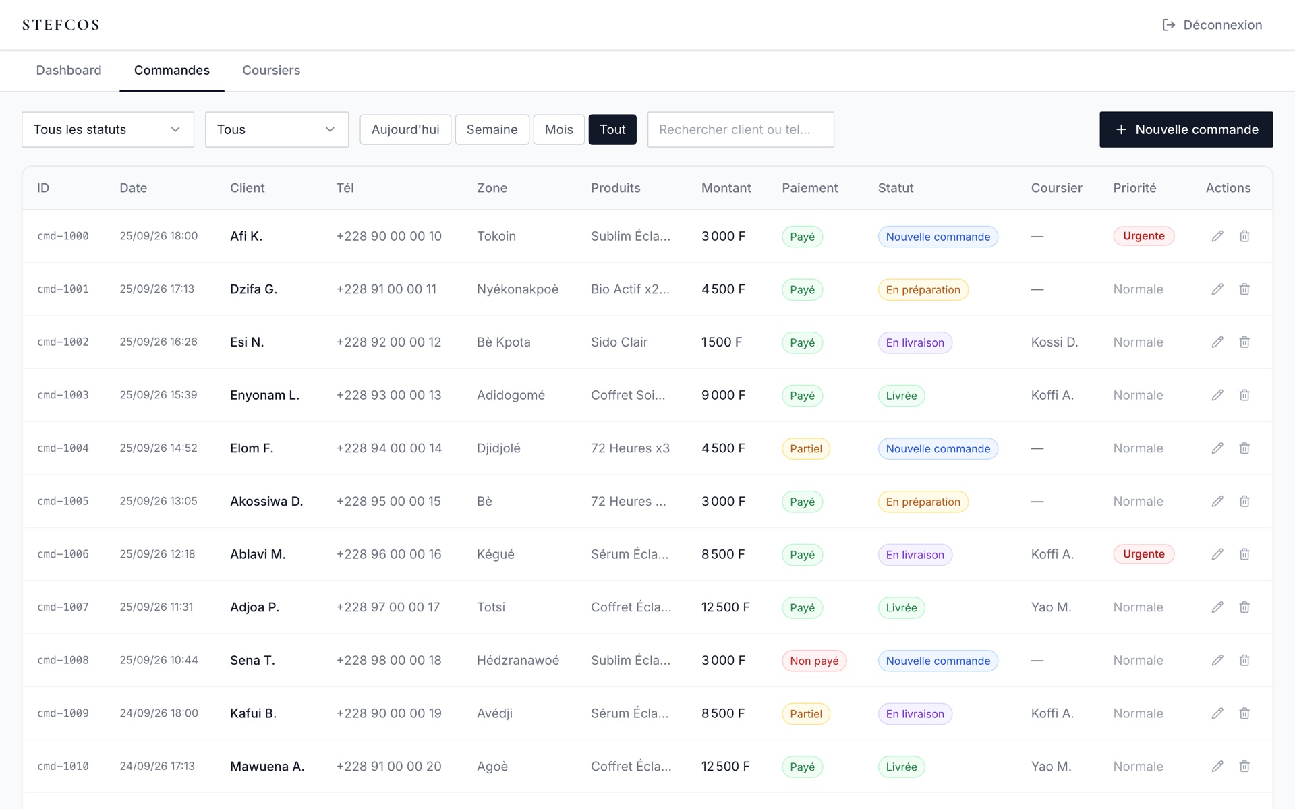Click courier Kossi D. in cmd-1002 row
1295x809 pixels.
(x=1054, y=342)
